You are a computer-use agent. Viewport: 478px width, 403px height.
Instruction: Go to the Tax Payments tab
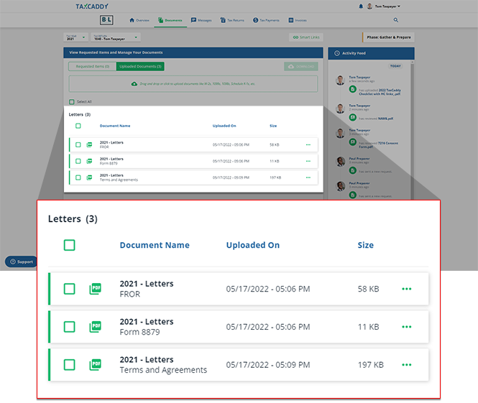tap(267, 20)
